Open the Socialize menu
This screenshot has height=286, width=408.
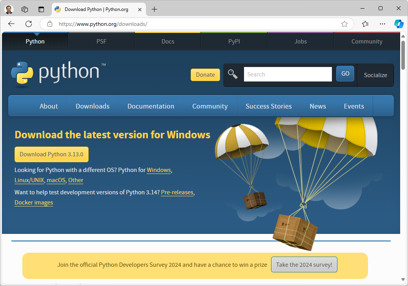[x=375, y=75]
